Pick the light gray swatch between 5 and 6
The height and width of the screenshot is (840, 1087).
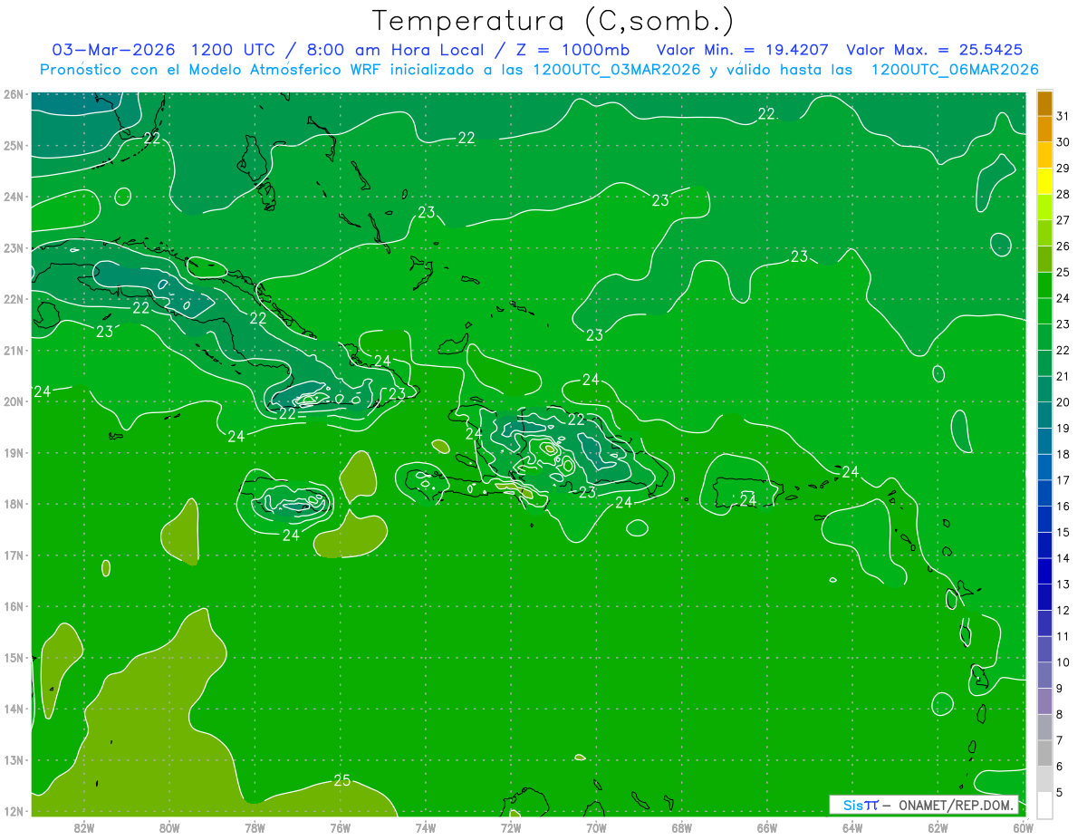pos(1044,779)
